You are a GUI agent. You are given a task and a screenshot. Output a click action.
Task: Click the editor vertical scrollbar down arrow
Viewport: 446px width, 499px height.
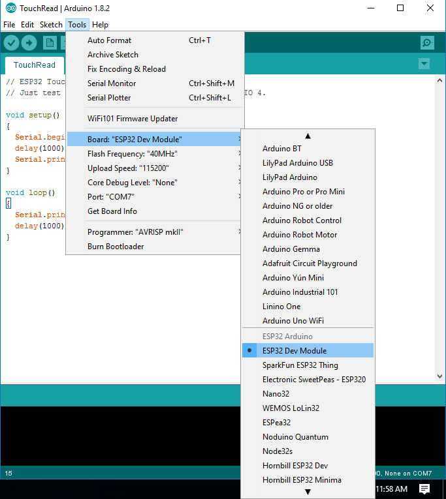coord(440,378)
